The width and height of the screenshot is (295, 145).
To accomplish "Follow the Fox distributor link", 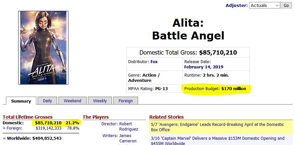I will click(154, 61).
